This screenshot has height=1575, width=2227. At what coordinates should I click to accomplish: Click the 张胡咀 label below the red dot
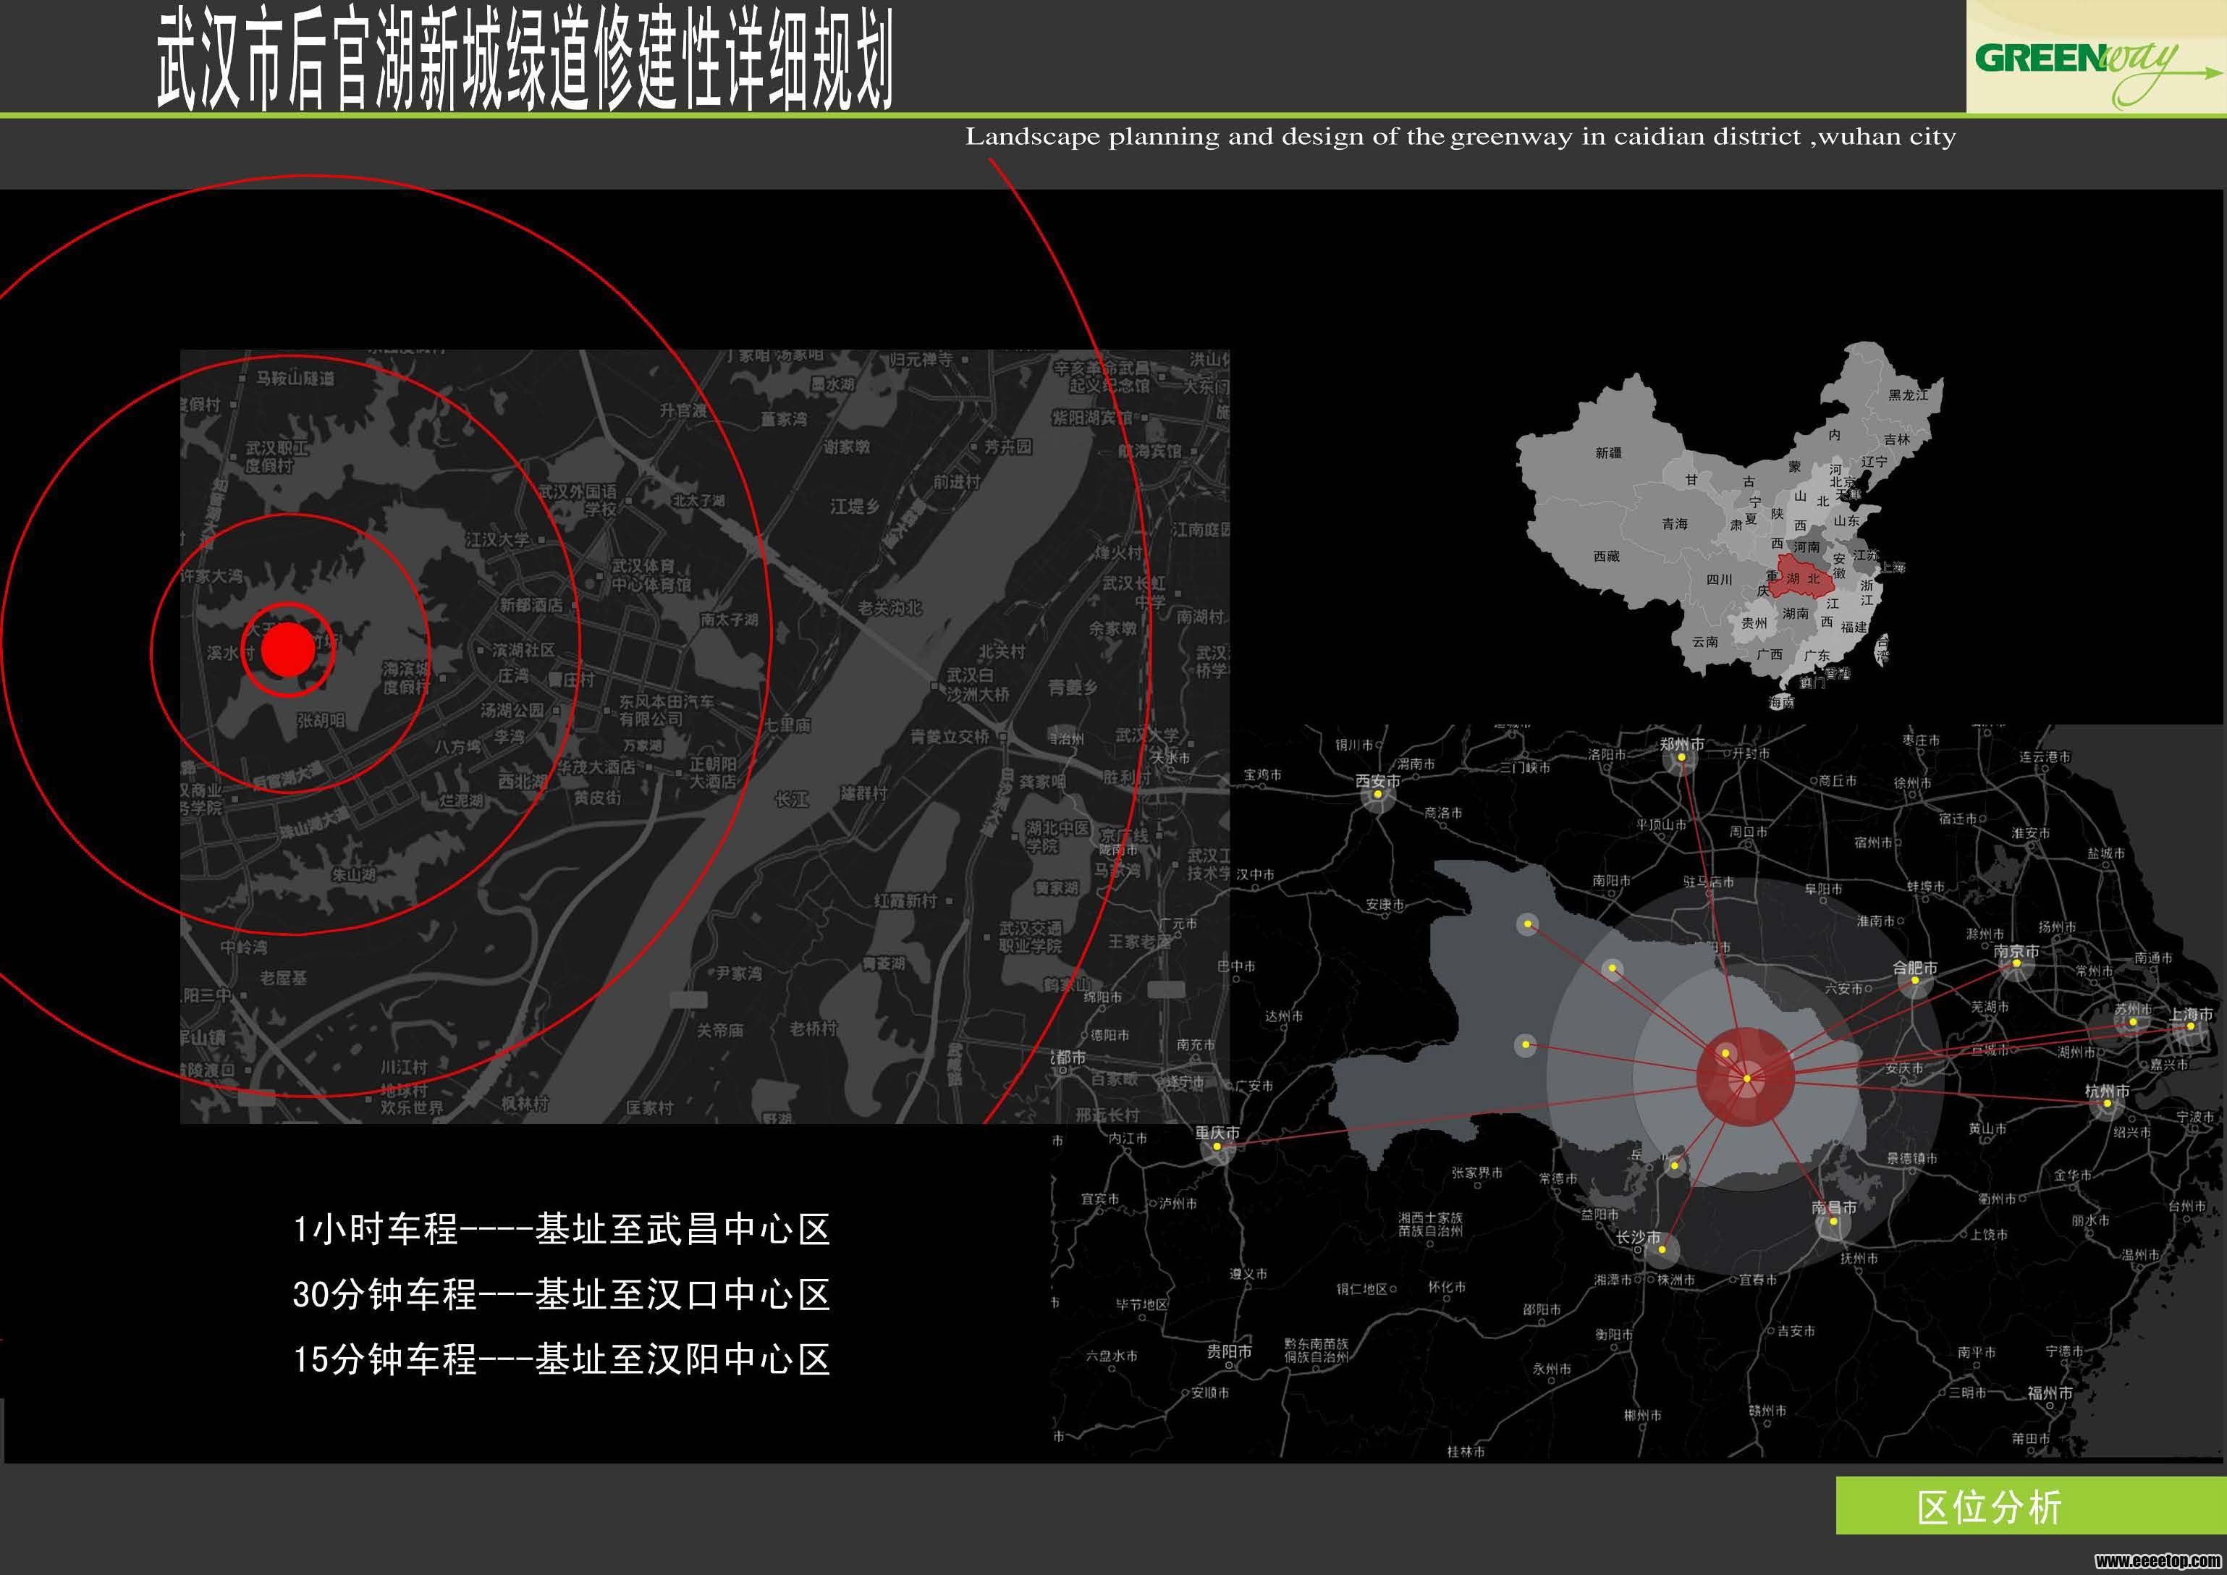(320, 721)
